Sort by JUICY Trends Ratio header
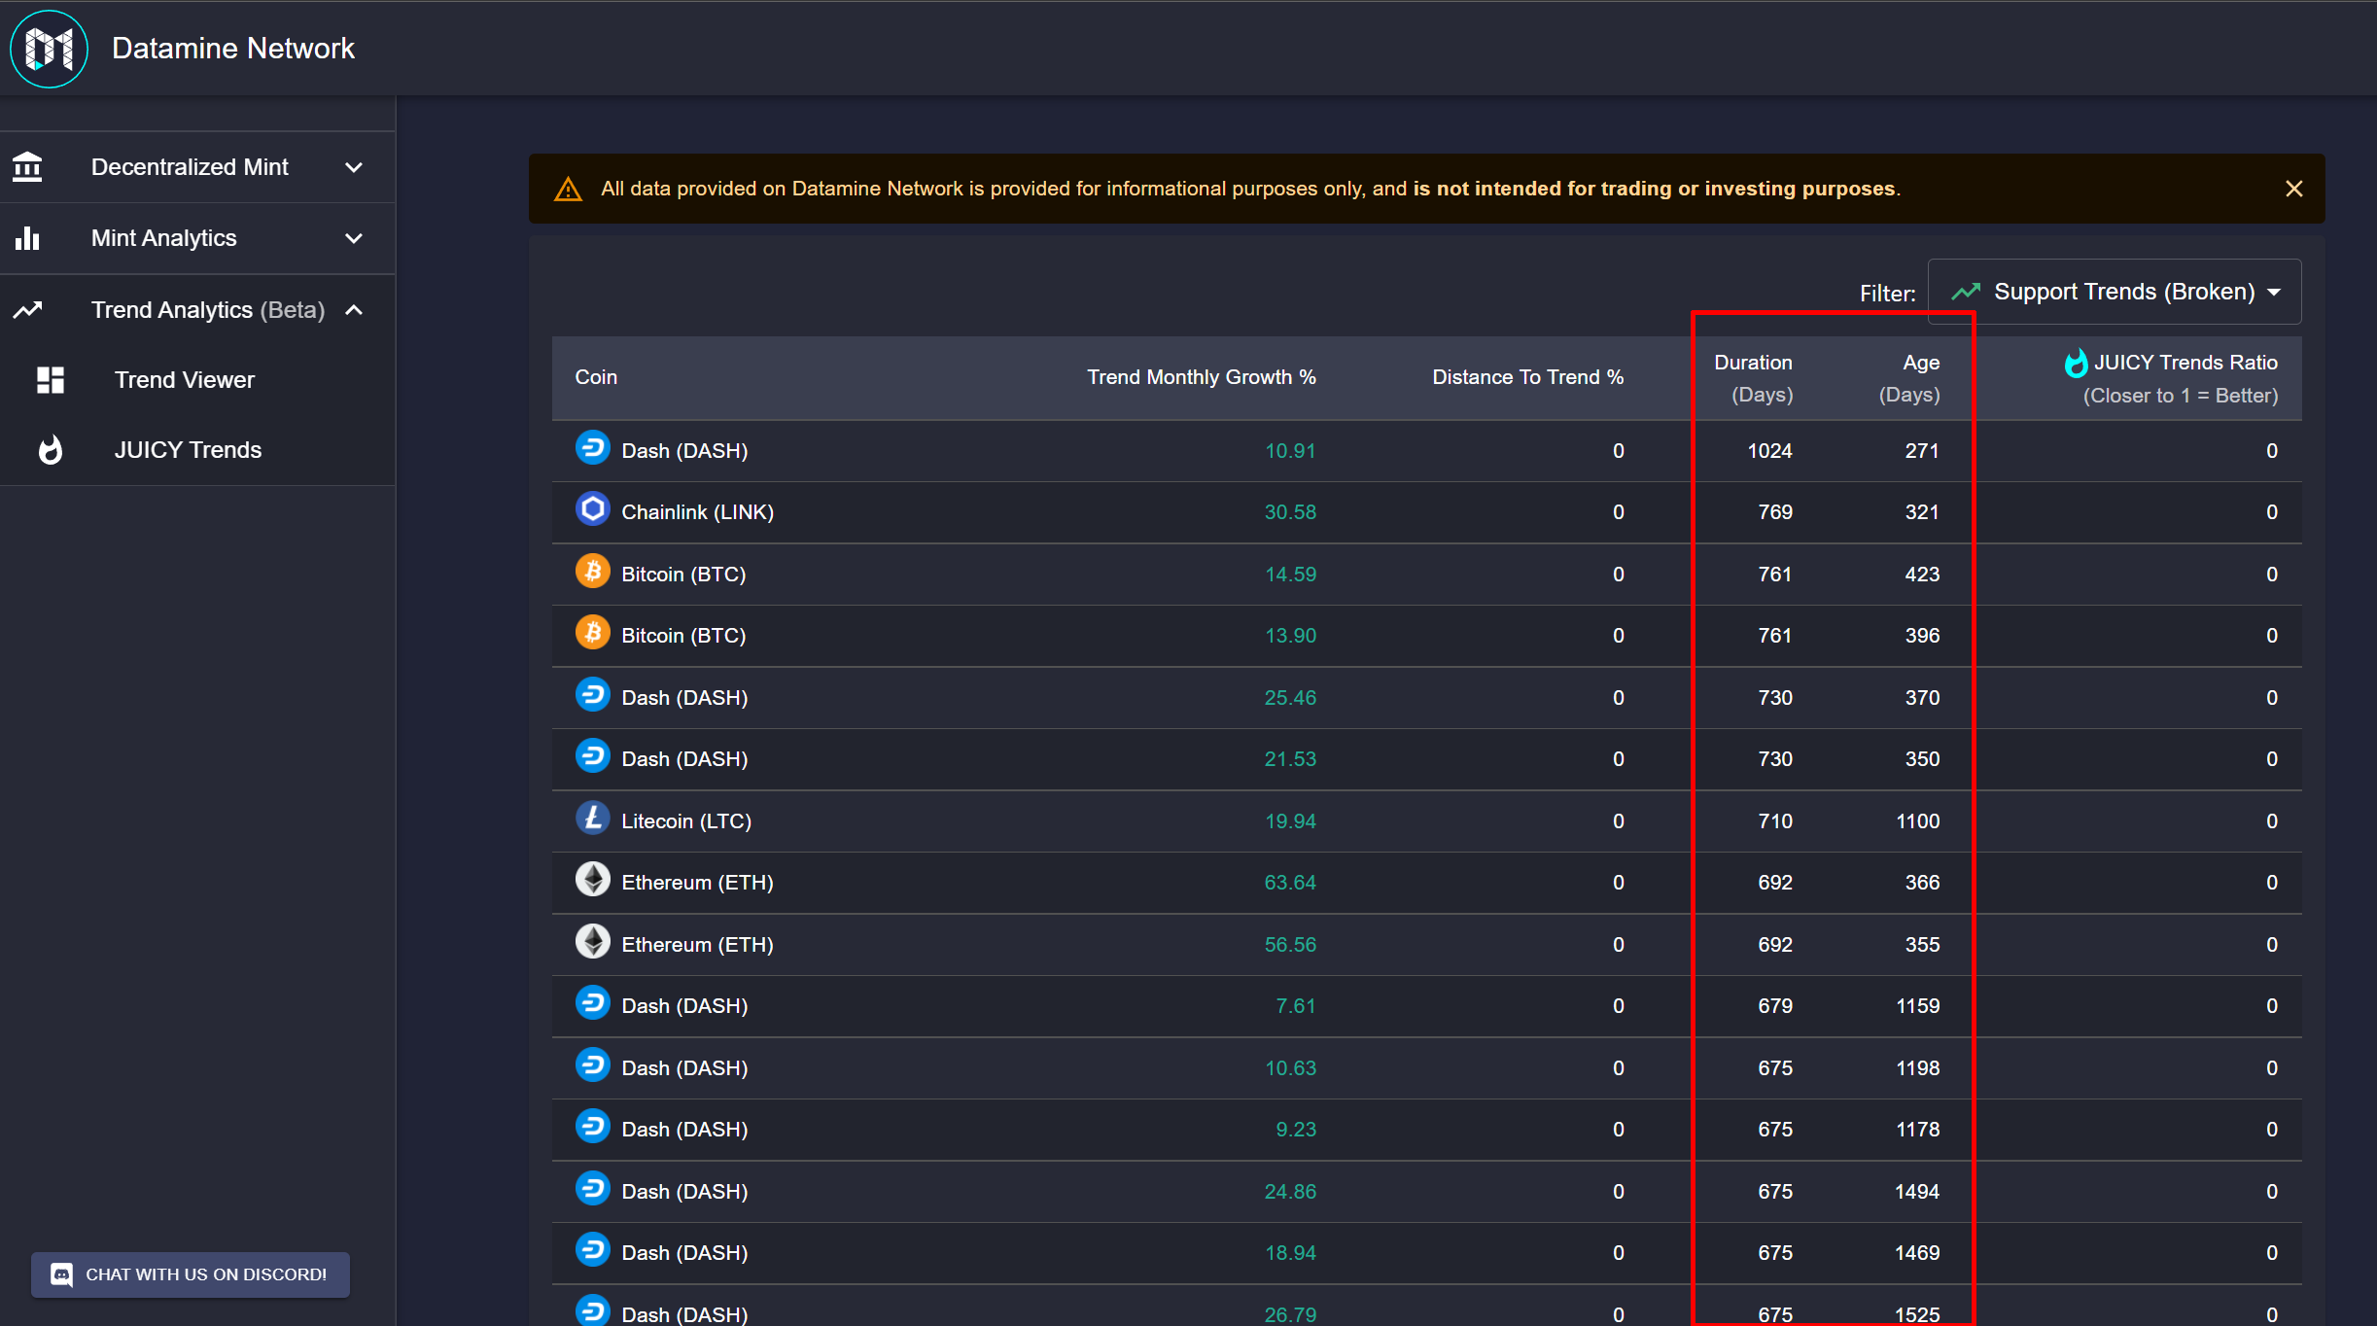 (x=2171, y=378)
